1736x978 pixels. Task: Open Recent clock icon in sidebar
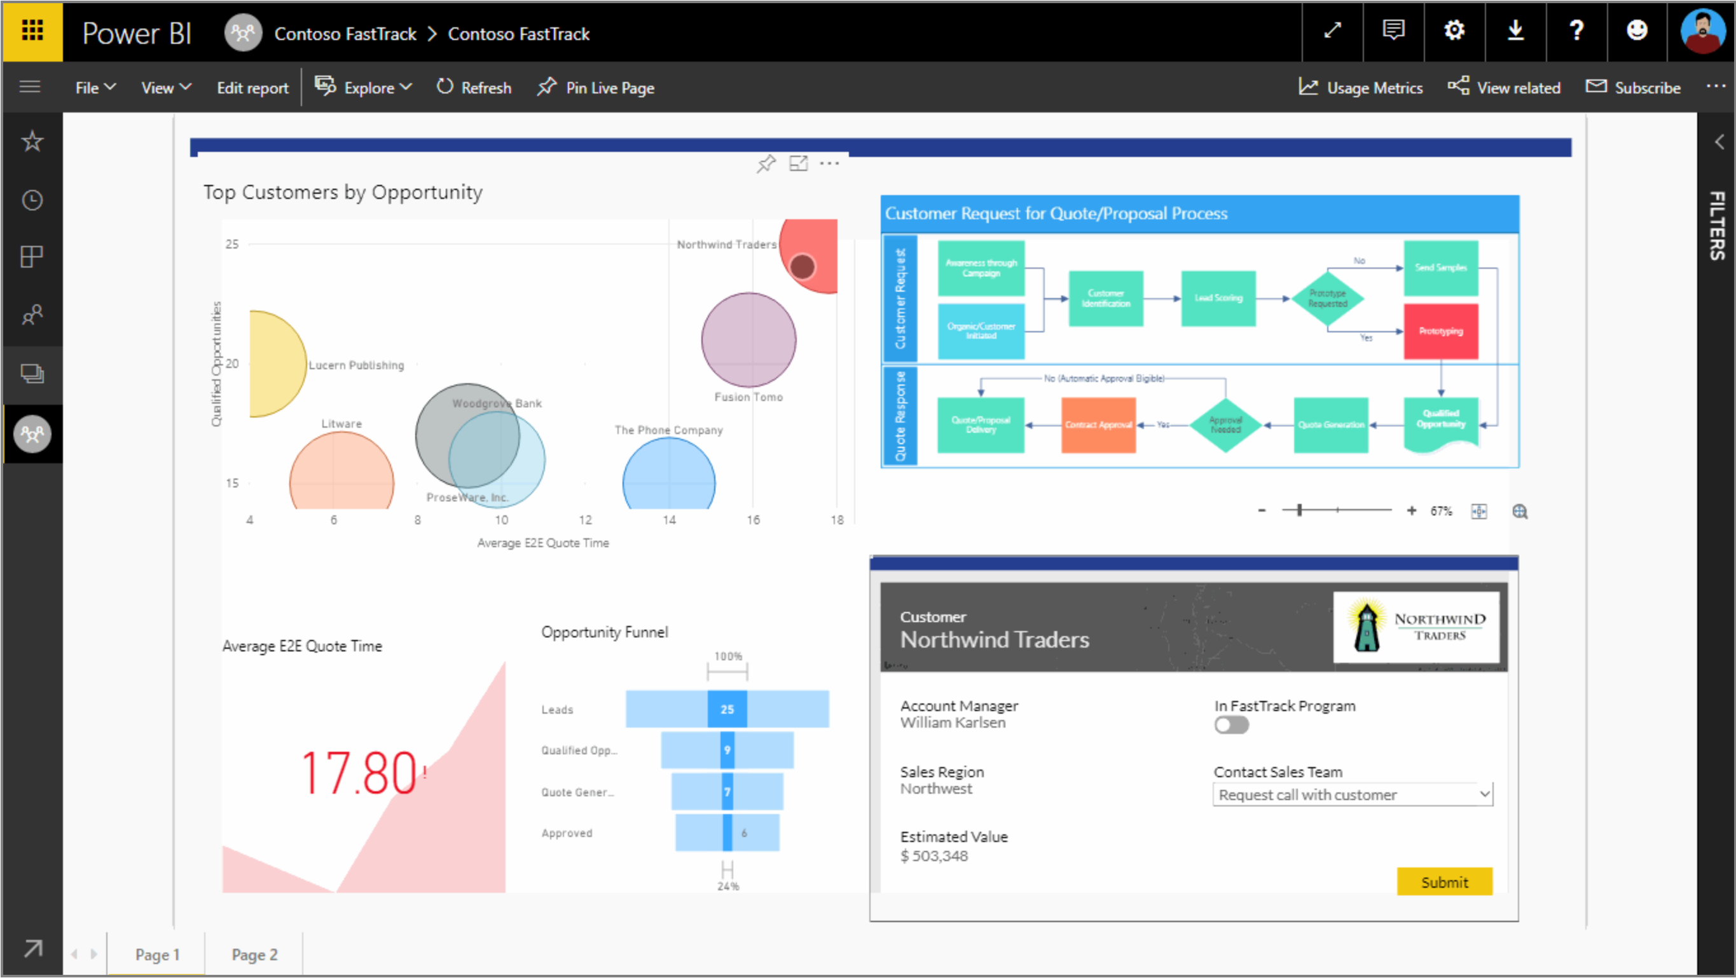pos(32,200)
